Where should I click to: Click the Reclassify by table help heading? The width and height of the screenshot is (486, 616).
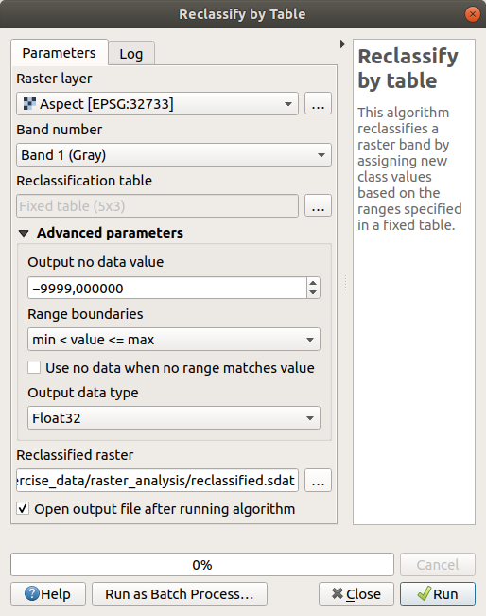[408, 68]
